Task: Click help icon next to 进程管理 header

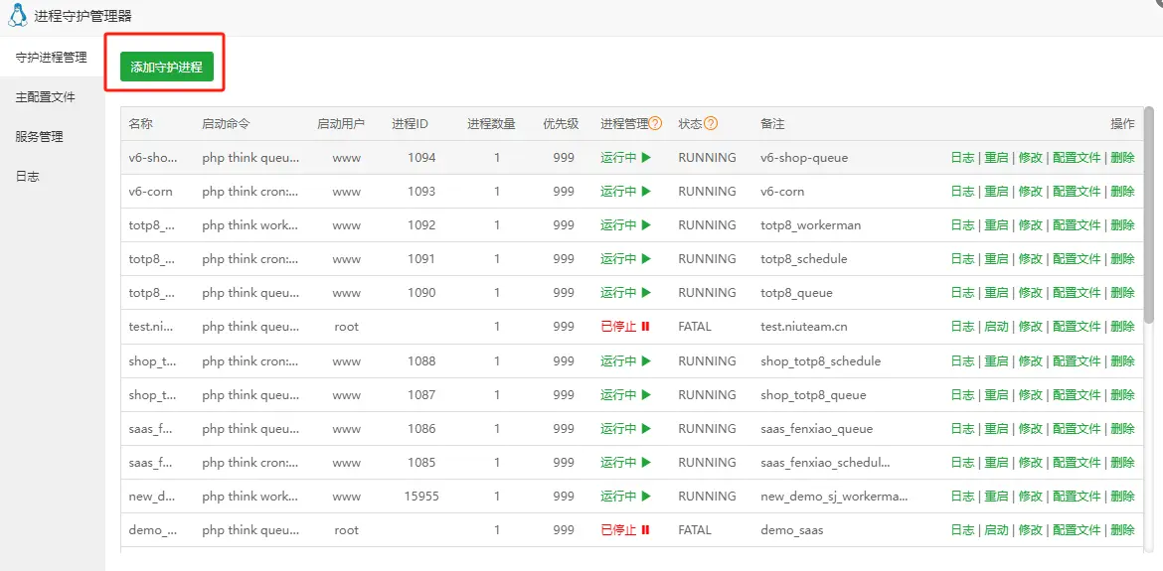Action: 655,124
